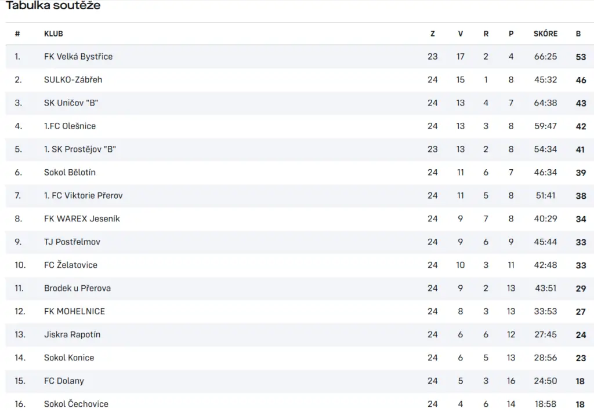Click Brodek u Přerova name
This screenshot has height=419, width=594.
(77, 289)
